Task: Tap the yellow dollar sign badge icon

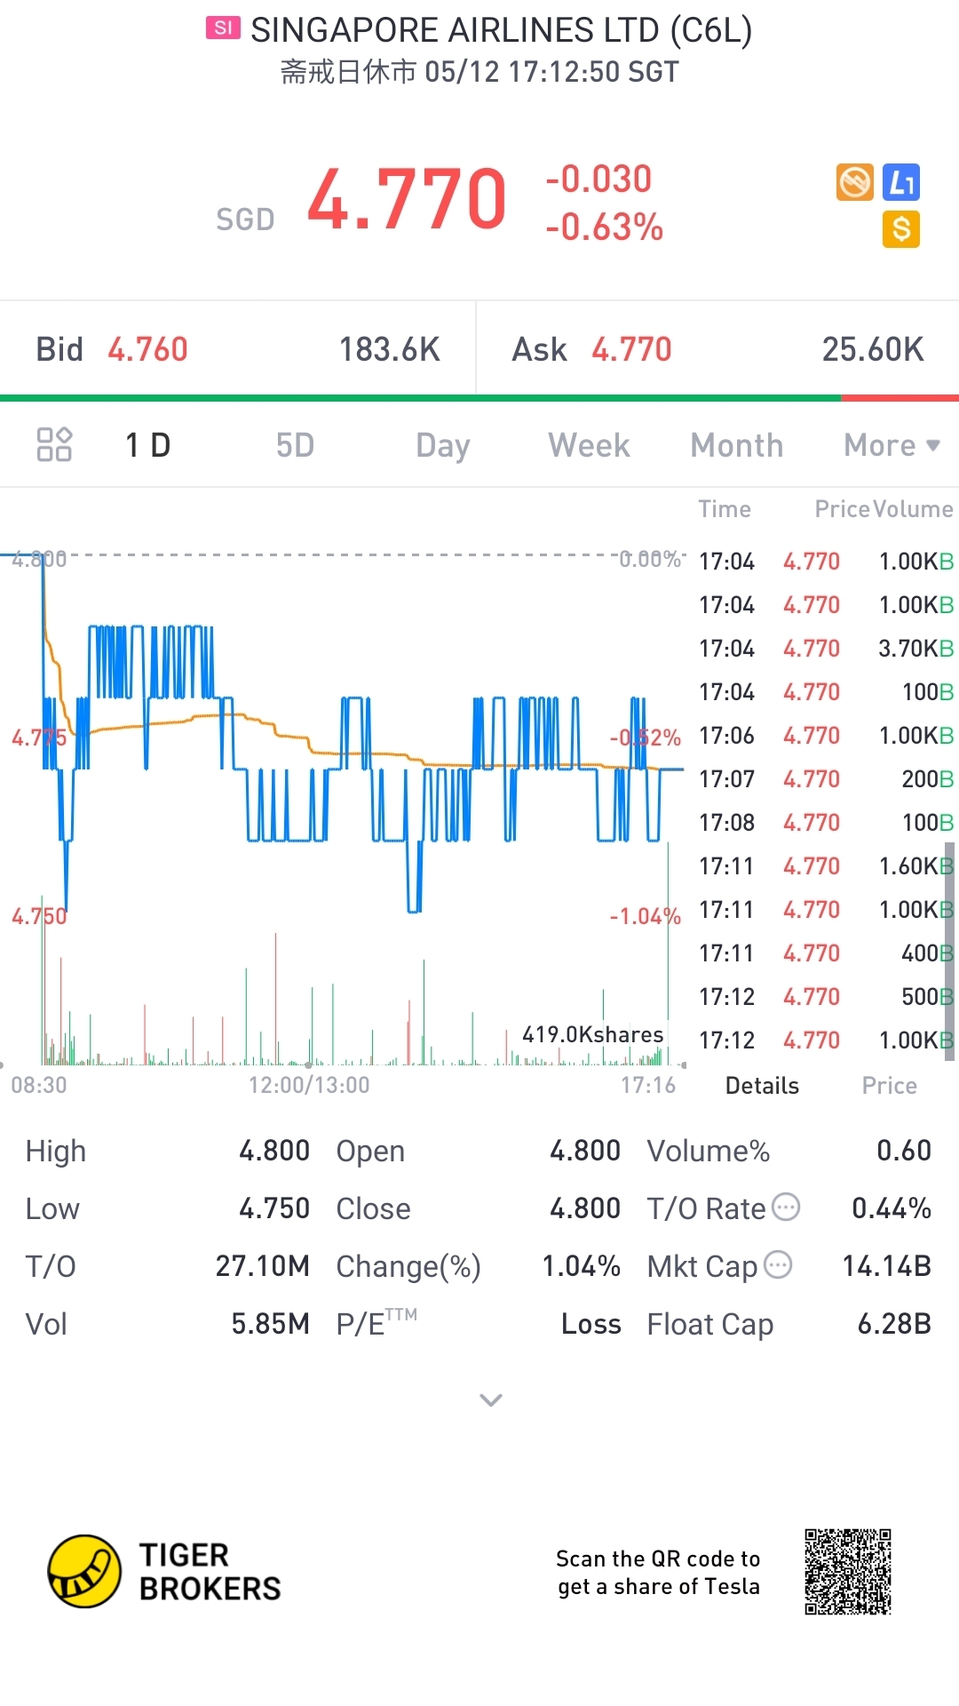Action: coord(901,229)
